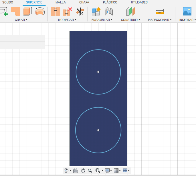Screen dimensions: 196x176
Task: Activate the Pan hand tool
Action: [83, 171]
